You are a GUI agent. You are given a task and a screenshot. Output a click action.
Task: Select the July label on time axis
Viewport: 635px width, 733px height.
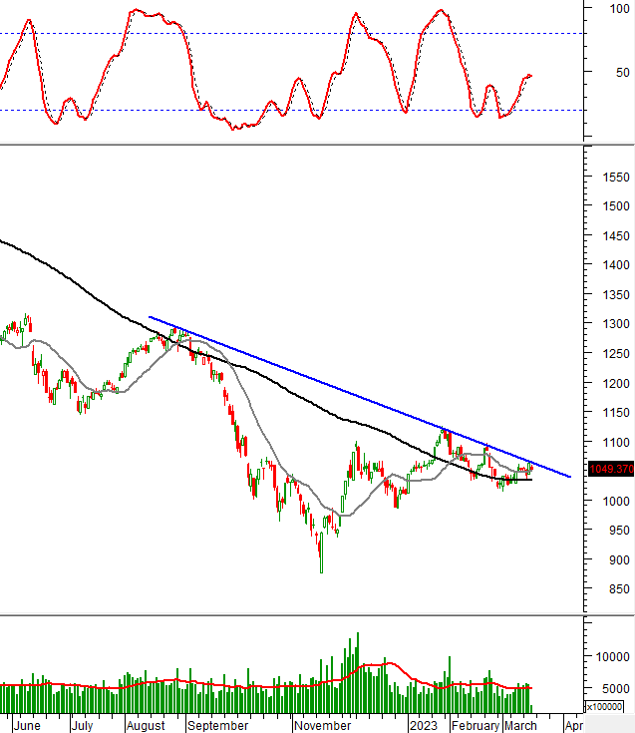click(82, 726)
